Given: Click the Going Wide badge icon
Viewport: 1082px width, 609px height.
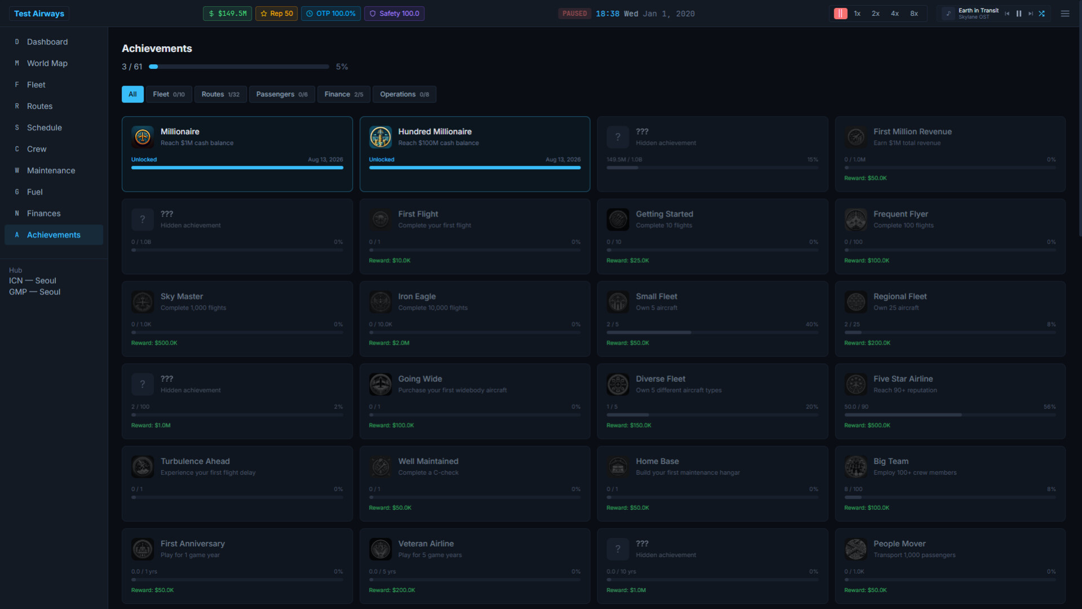Looking at the screenshot, I should click(x=380, y=384).
